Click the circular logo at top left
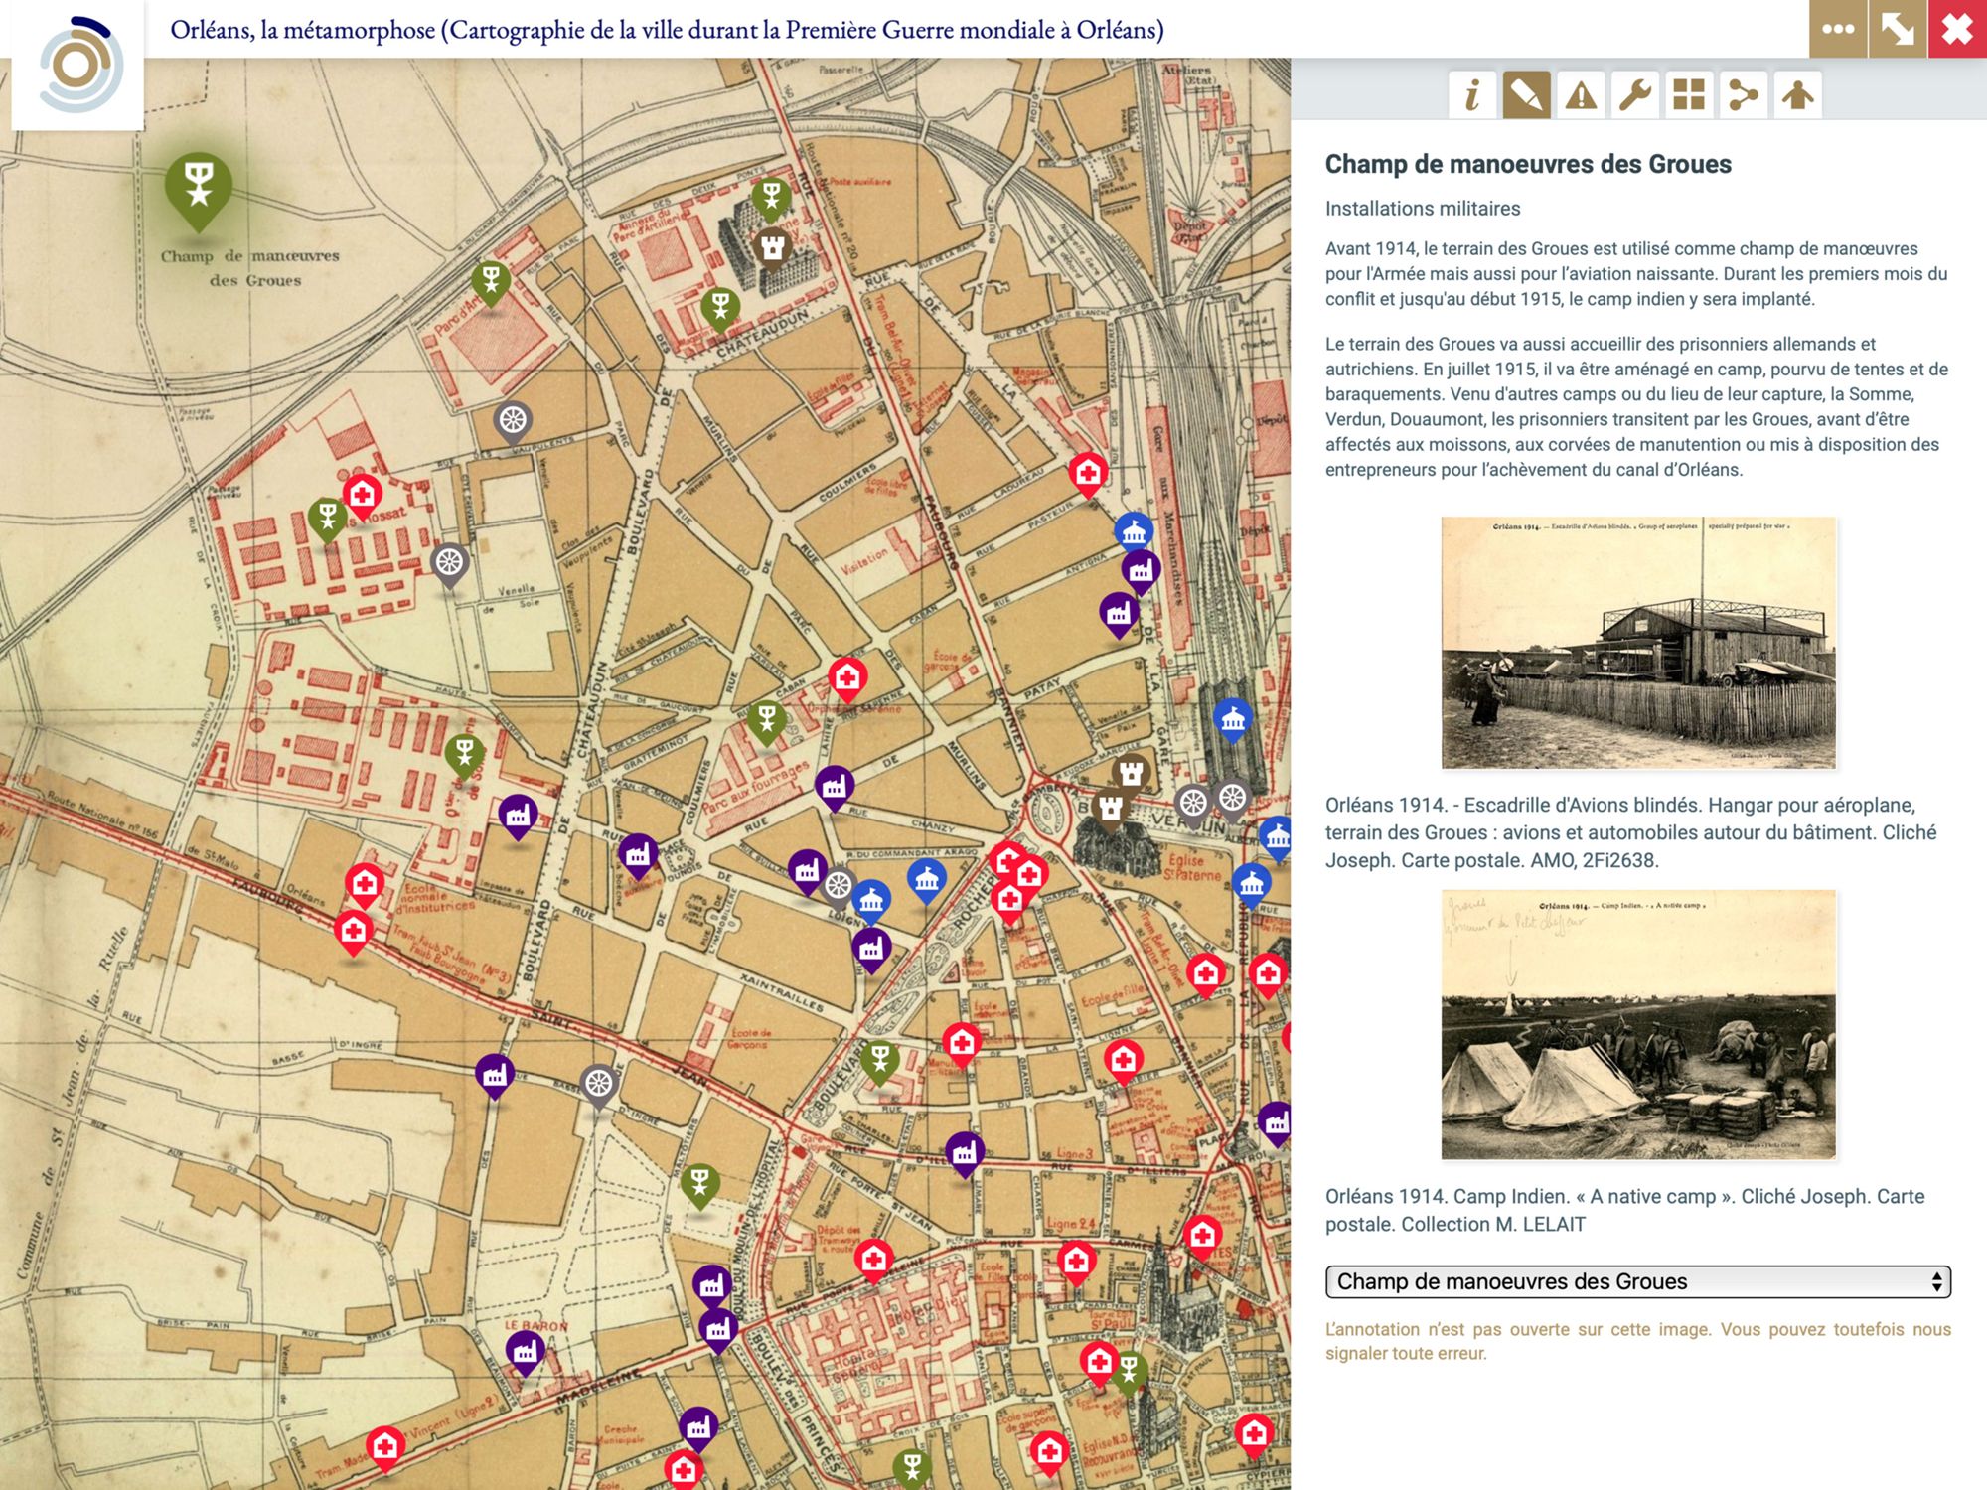 (x=78, y=66)
